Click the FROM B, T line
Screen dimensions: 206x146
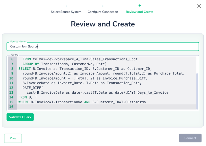[28, 97]
